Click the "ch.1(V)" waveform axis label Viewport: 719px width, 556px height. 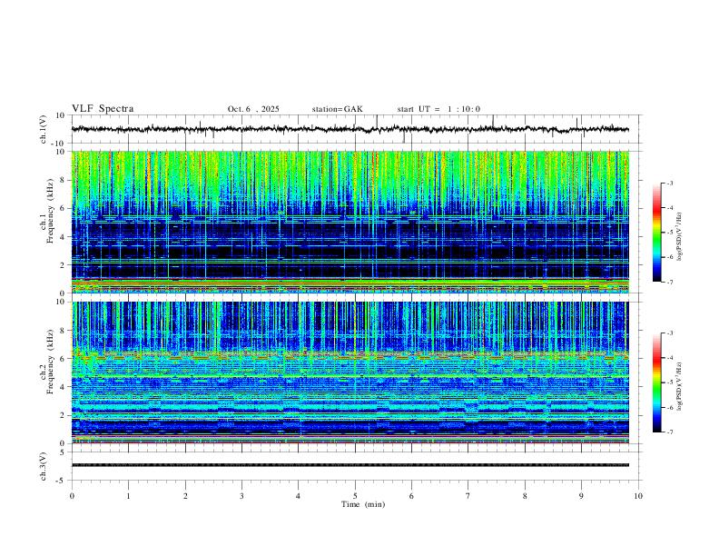pos(44,129)
